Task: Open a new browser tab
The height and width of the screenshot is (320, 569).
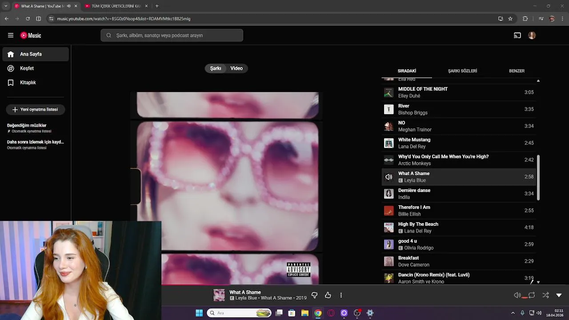Action: pos(157,6)
